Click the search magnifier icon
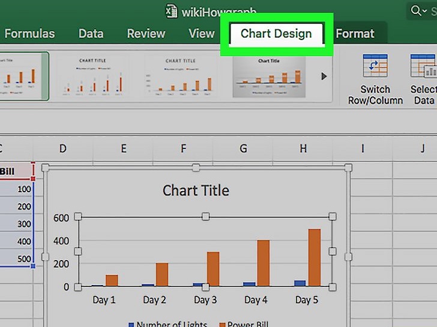The width and height of the screenshot is (437, 327). (x=416, y=11)
